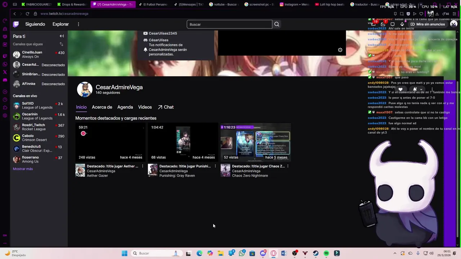Open the Bits diamond icon
This screenshot has width=461, height=259.
point(402,24)
